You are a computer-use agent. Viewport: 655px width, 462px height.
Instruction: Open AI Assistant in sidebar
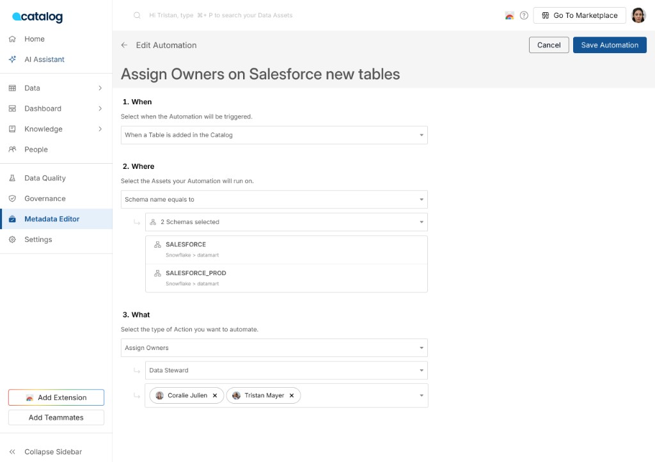click(56, 60)
